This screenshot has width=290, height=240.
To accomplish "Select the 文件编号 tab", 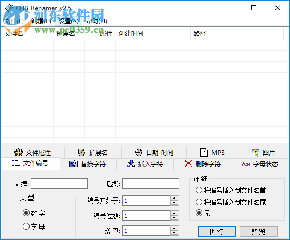I will pos(31,163).
